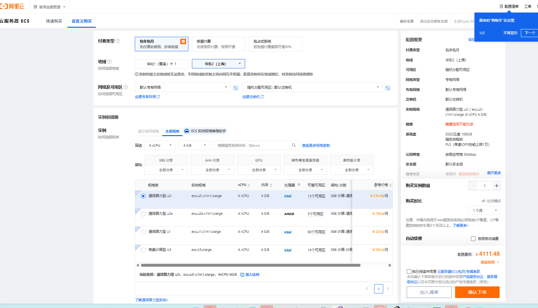
Task: Click the instance table horizontal scrollbar
Action: pos(251,265)
